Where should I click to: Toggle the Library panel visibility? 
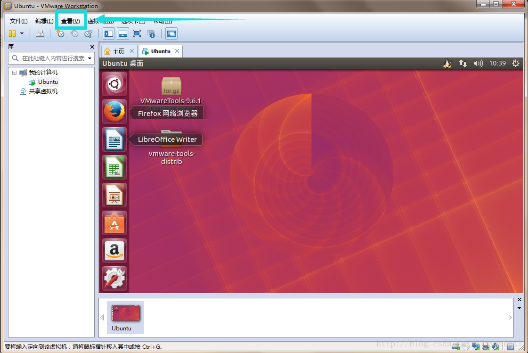(x=108, y=33)
